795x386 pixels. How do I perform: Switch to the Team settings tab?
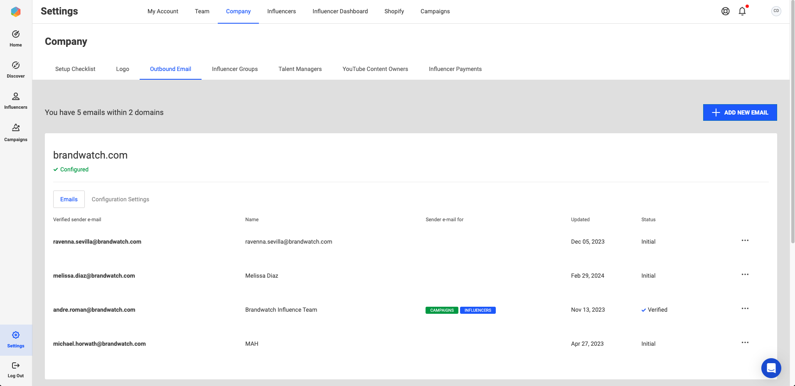[202, 11]
